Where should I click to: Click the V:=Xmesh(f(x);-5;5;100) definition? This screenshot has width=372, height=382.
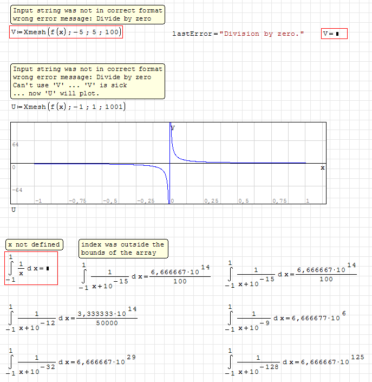(66, 33)
